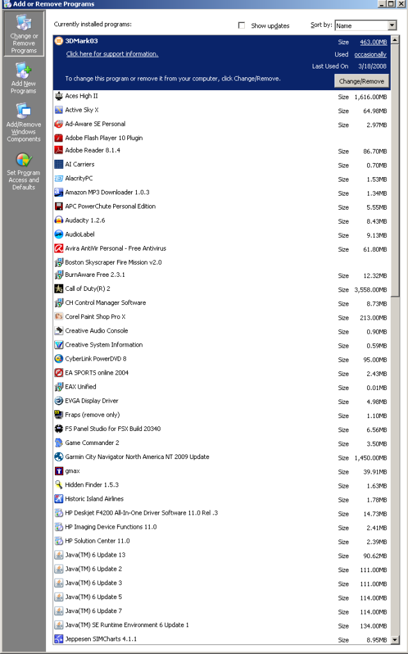This screenshot has height=654, width=408.
Task: Select Hidden Finder 1.5.3 icon
Action: 59,485
